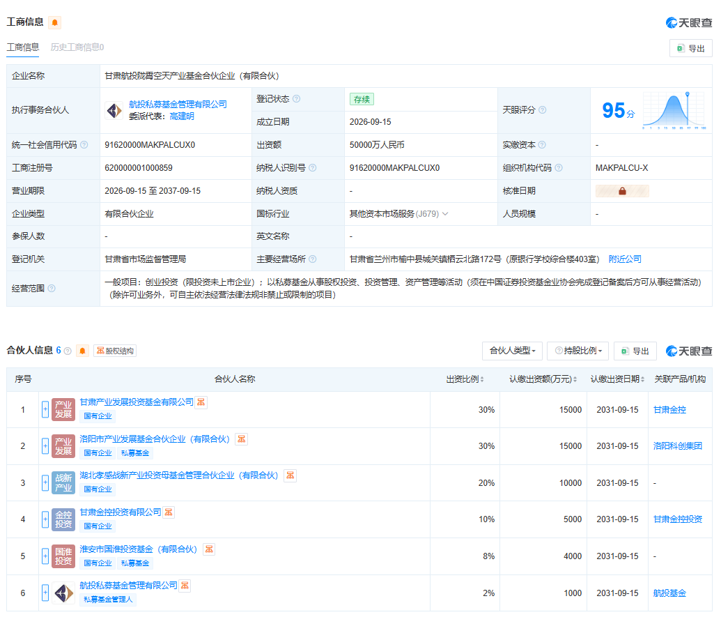This screenshot has width=721, height=617.
Task: Click the 附近公司 nearby companies link
Action: pyautogui.click(x=625, y=259)
